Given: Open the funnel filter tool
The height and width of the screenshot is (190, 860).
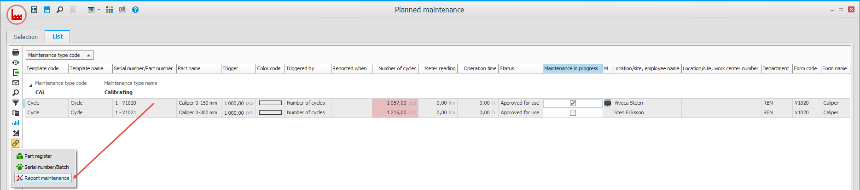Looking at the screenshot, I should (16, 103).
